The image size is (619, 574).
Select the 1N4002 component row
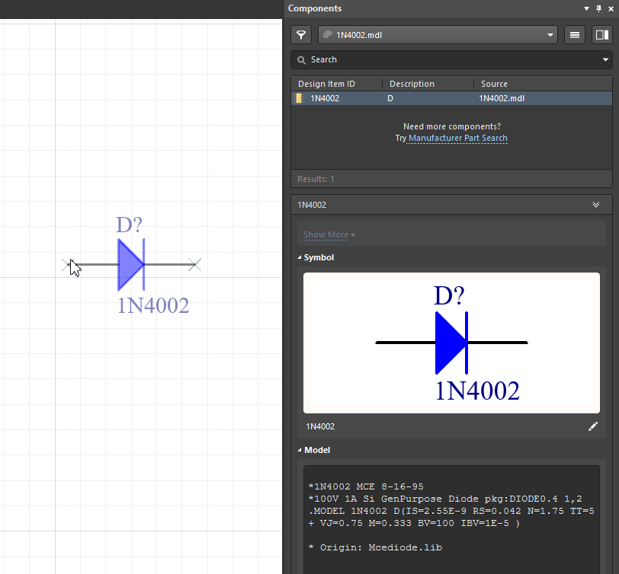[x=451, y=98]
